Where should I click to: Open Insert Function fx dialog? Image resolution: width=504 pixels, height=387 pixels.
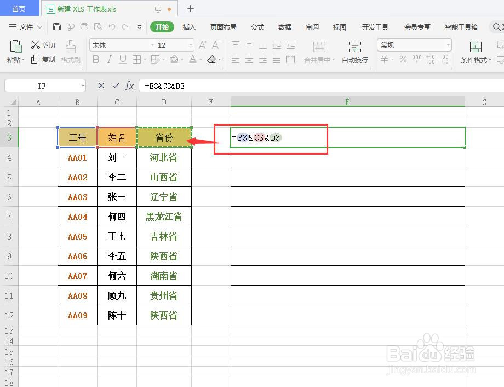point(129,86)
